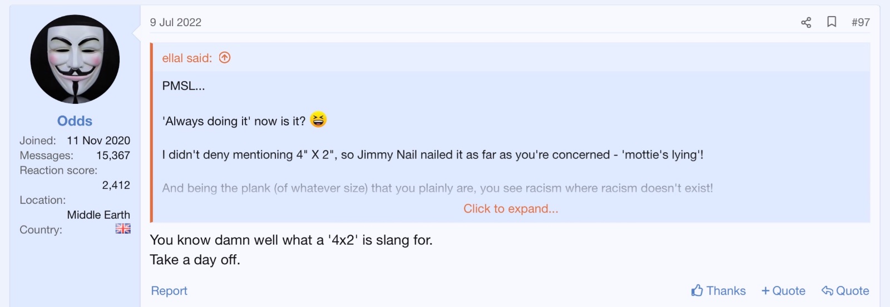Open post number #97 permalink
The image size is (890, 307).
click(x=861, y=22)
